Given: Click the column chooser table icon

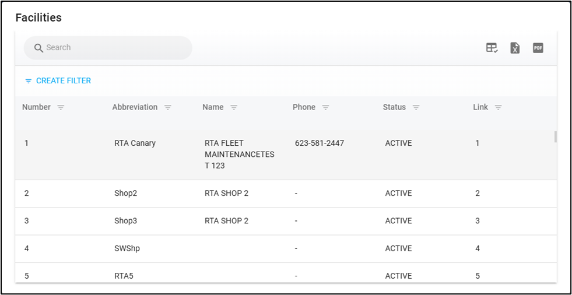Looking at the screenshot, I should coord(492,48).
